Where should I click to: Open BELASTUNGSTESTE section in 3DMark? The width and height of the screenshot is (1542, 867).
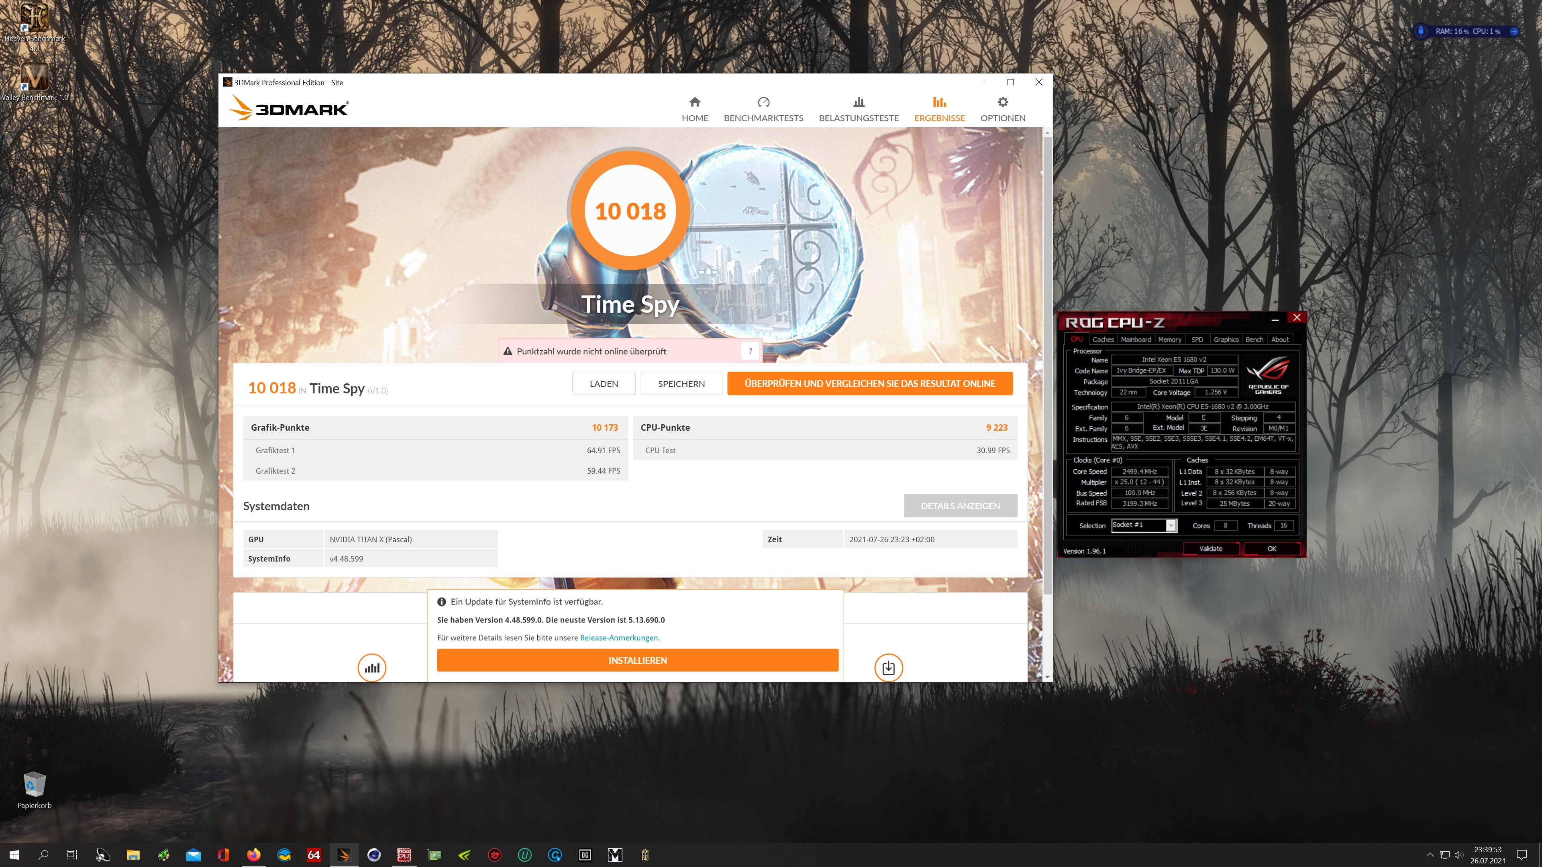pos(859,110)
